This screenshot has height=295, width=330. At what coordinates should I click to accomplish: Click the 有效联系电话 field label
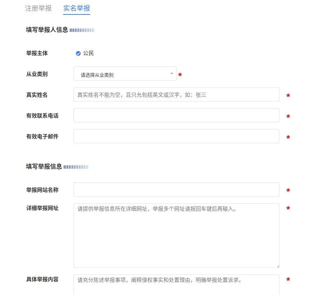tap(42, 115)
